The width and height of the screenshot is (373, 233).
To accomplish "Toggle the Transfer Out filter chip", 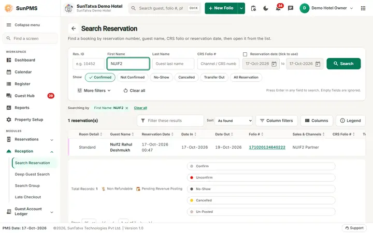I will (x=214, y=77).
